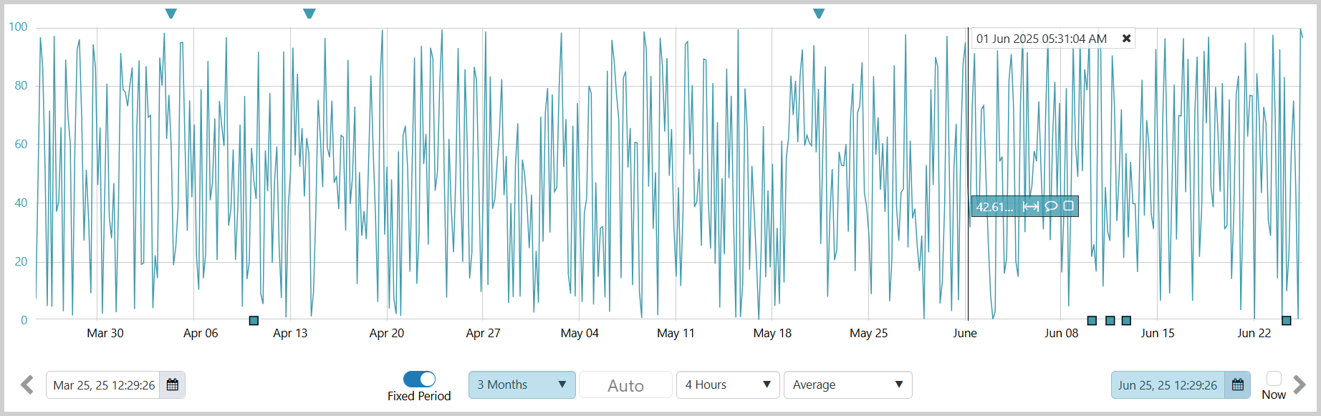Click the start date field Mar 25
This screenshot has width=1321, height=416.
point(105,385)
